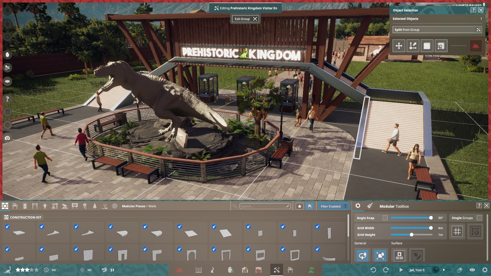Click the red bulldozer delete button
Screen dimensions: 491x276
coord(476,46)
